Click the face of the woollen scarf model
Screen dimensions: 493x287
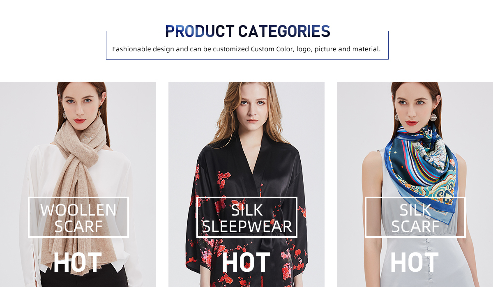pyautogui.click(x=81, y=105)
